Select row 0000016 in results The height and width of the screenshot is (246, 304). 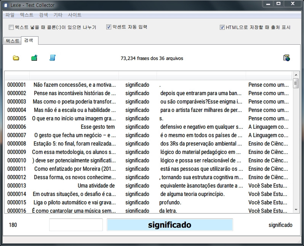tap(148, 210)
